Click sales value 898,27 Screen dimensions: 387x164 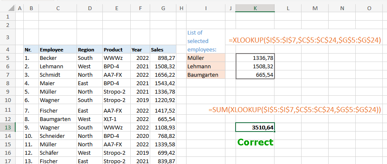[x=163, y=58]
